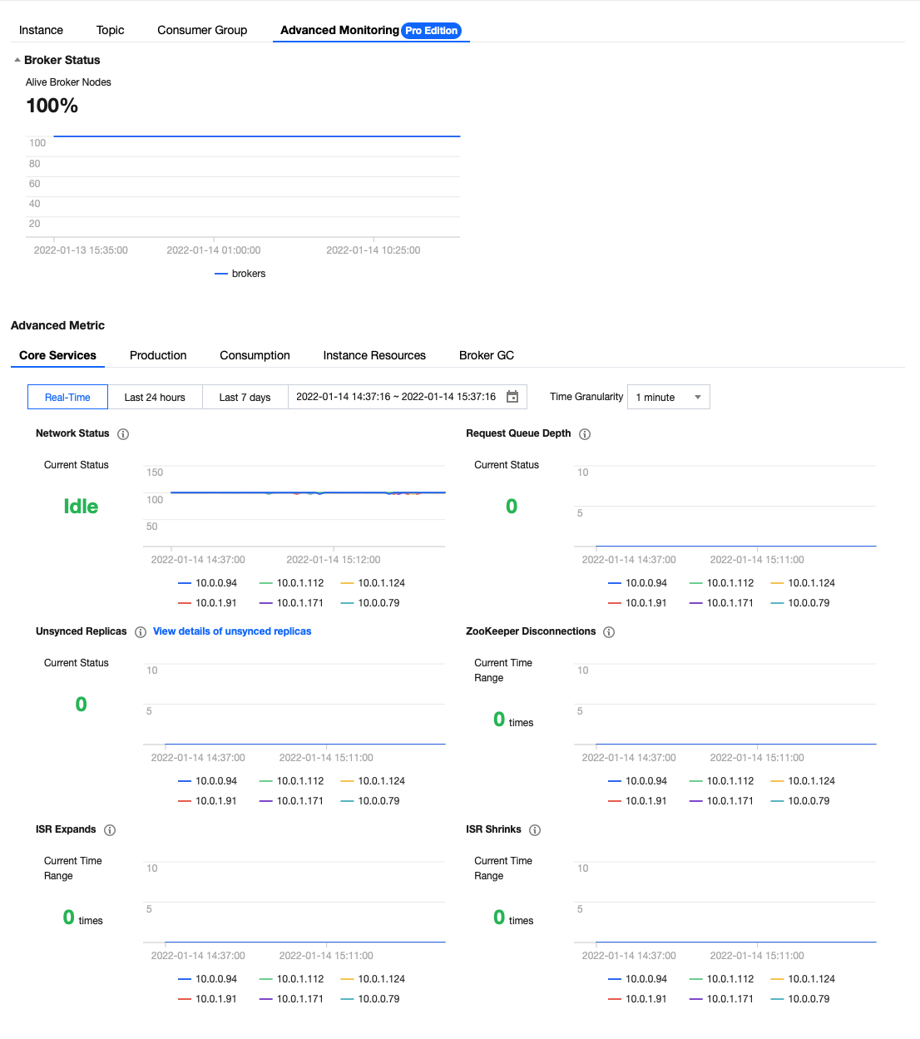Click the ISR Shrinks info icon

(535, 830)
